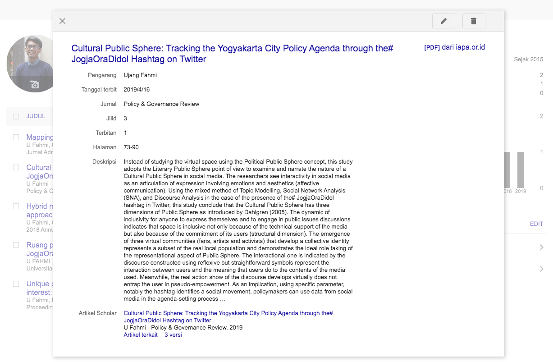Tick checkbox for Cultural article row
Viewport: 553px width, 362px height.
pyautogui.click(x=16, y=167)
